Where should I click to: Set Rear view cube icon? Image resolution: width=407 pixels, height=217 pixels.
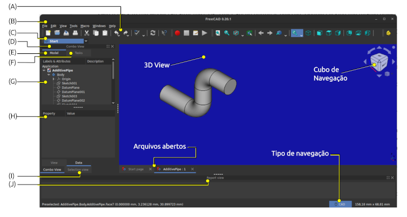pos(350,33)
